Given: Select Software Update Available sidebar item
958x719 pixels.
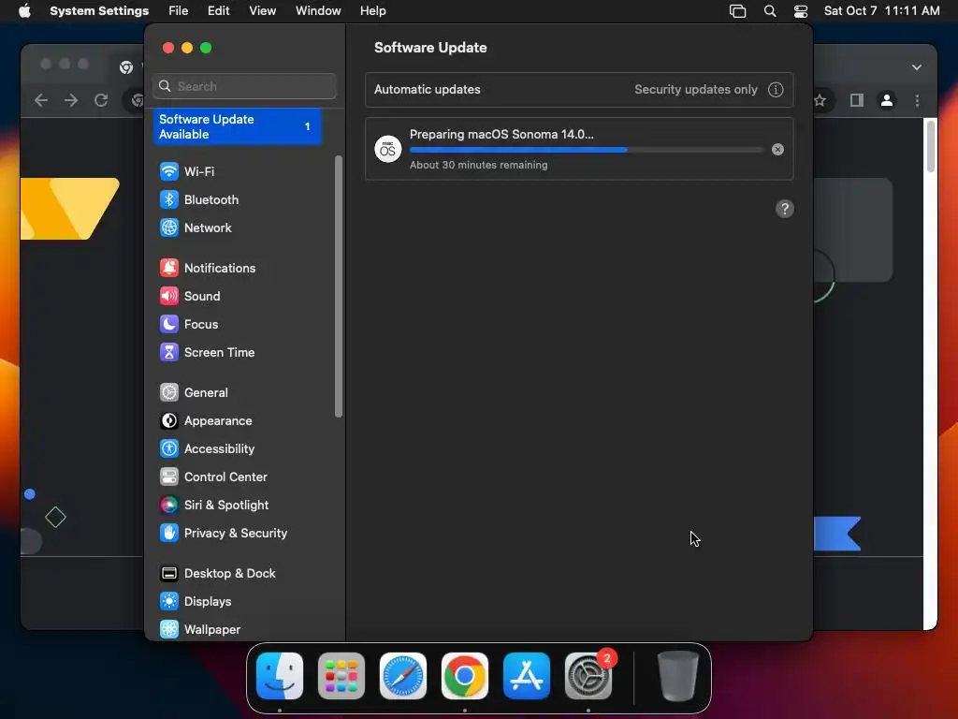Looking at the screenshot, I should [x=237, y=126].
